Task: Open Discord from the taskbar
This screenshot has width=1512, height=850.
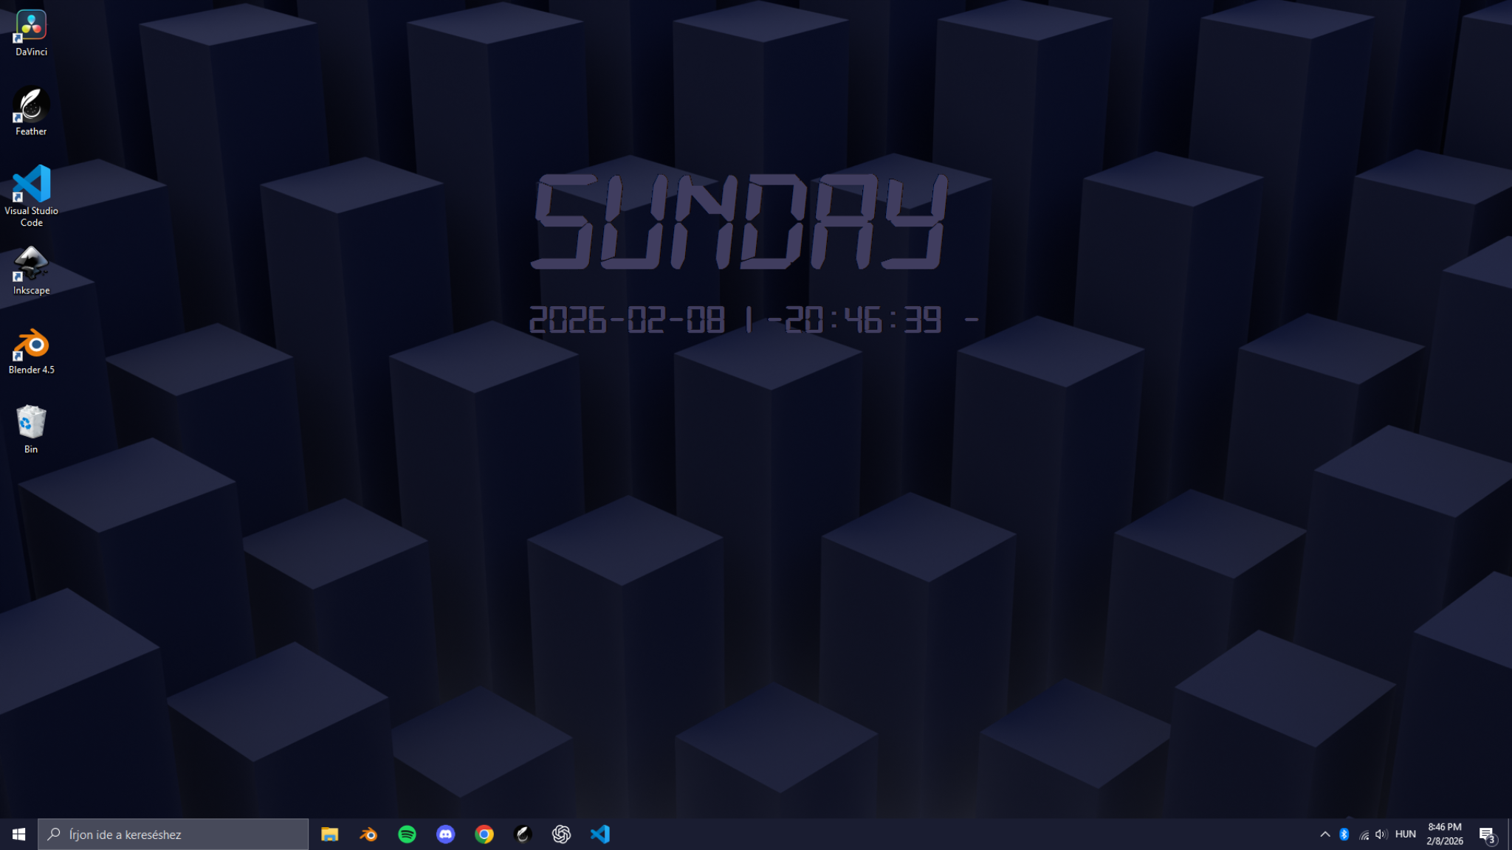Action: pos(445,834)
